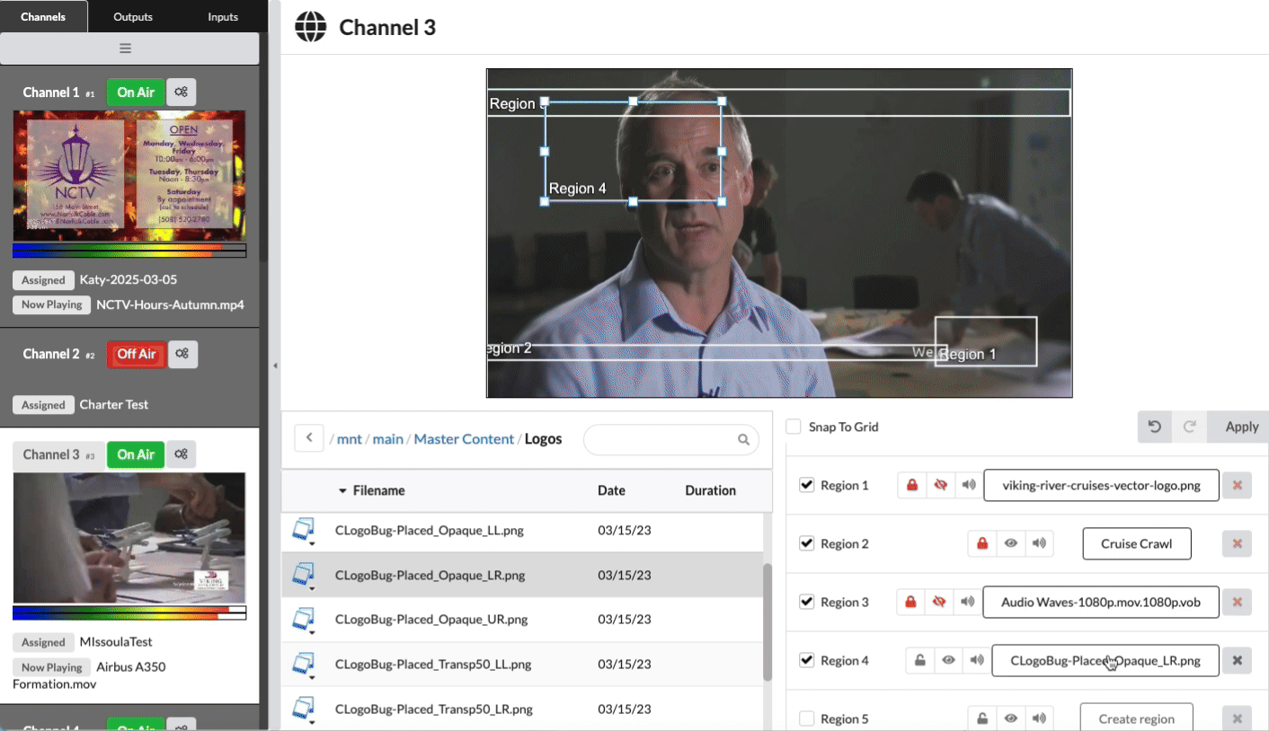
Task: Expand the hamburger menu under Channels
Action: tap(126, 48)
